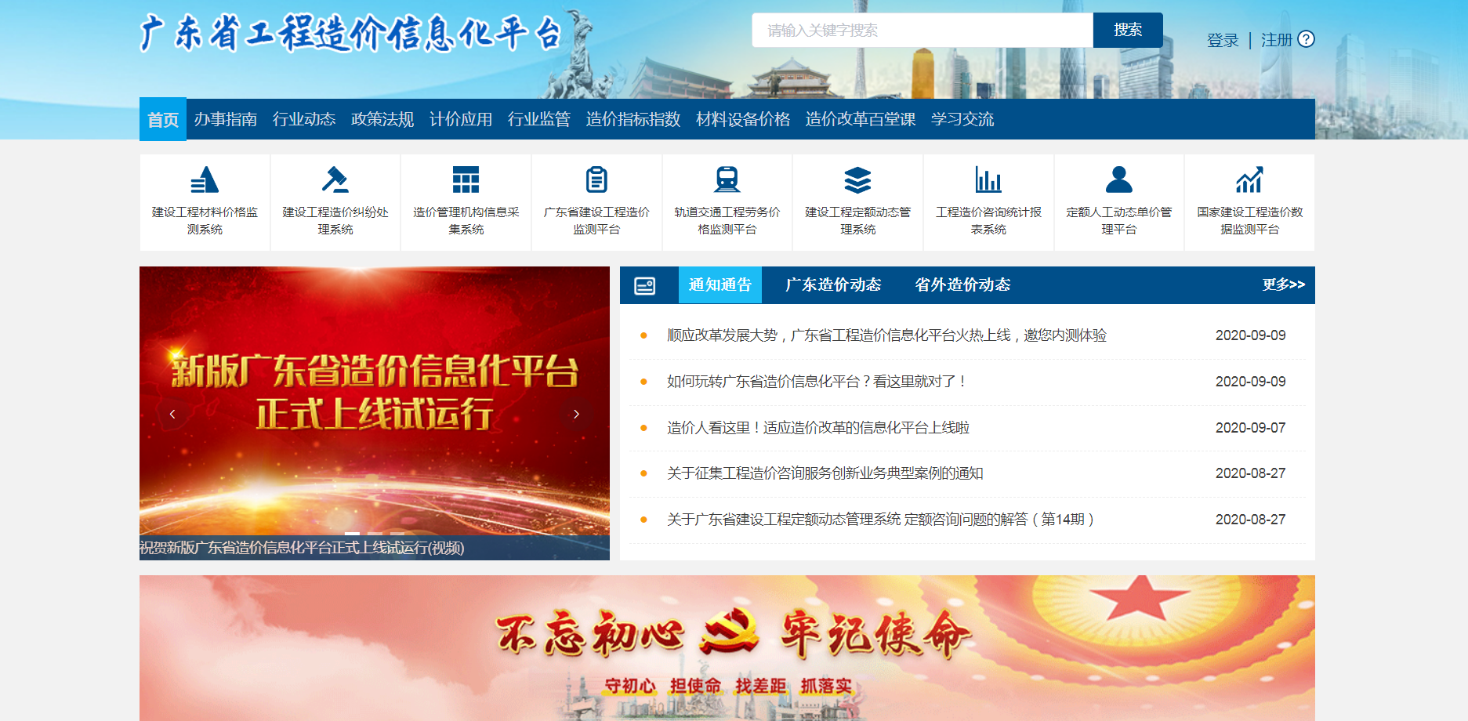Screen dimensions: 1468x721
Task: Switch to the 广东造价动态 tab
Action: (833, 284)
